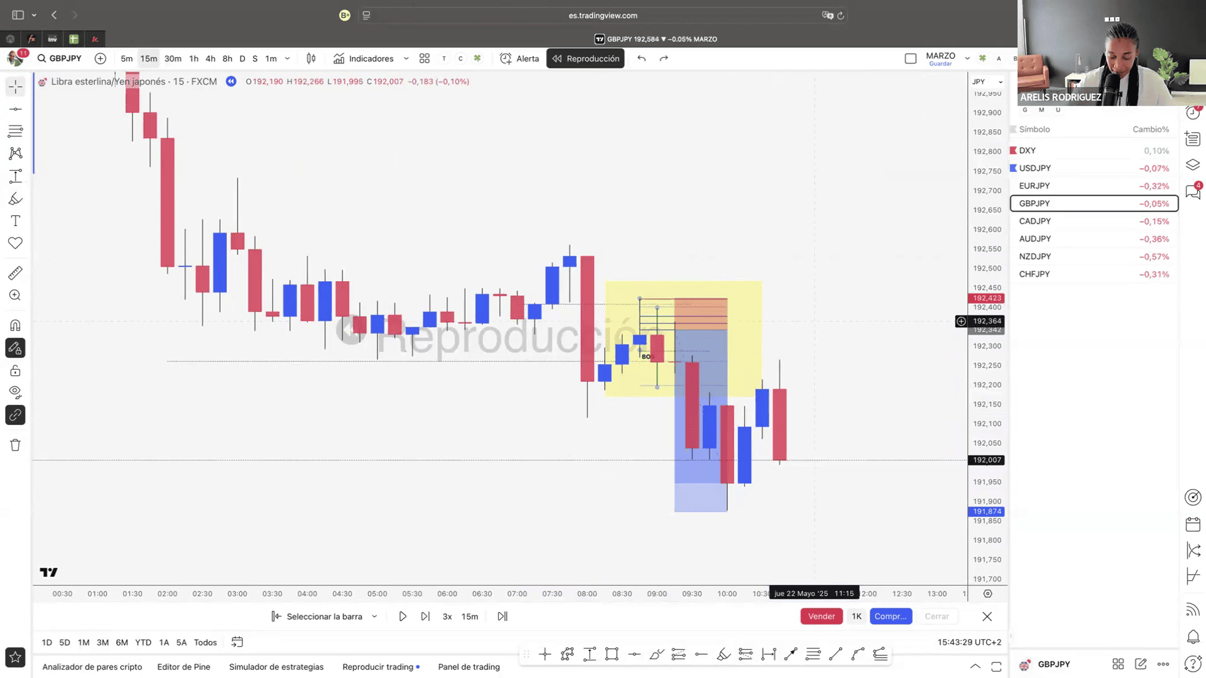Open the Editor de Pine tab
Screen dimensions: 1206x678
point(183,667)
